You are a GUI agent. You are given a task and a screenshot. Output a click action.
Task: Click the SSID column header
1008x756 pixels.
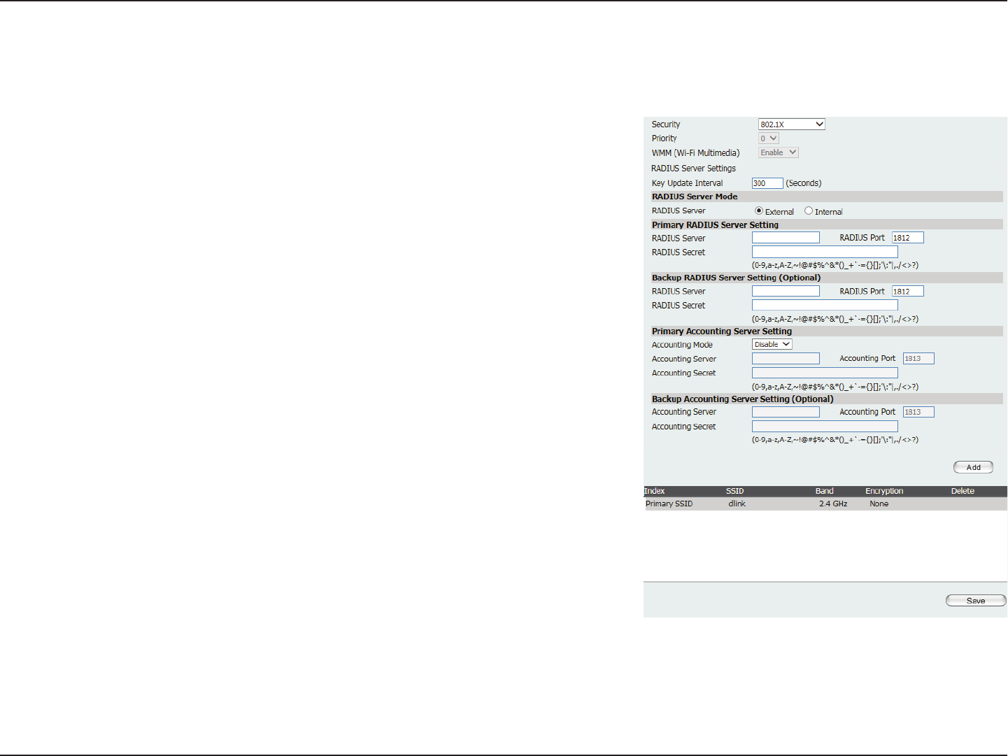734,491
